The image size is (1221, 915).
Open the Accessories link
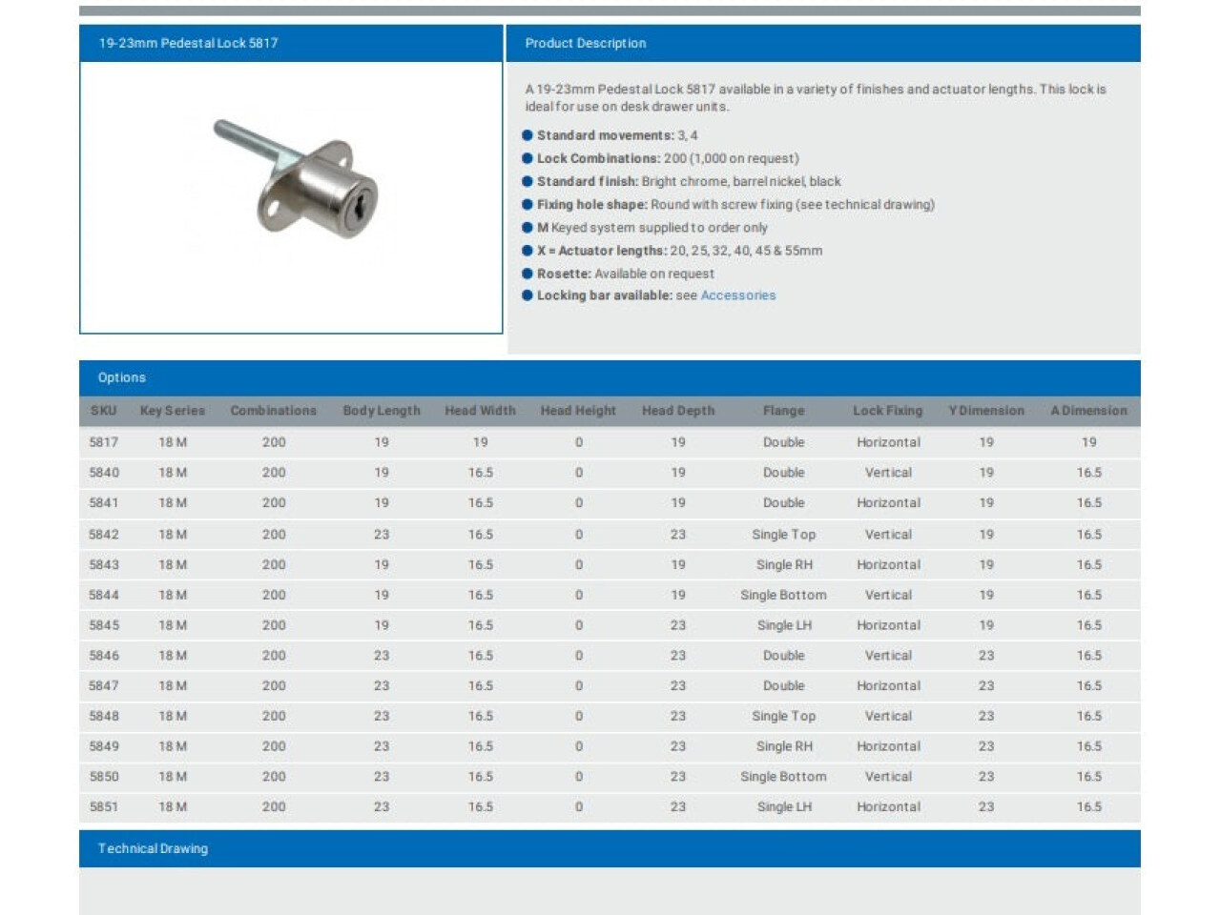(738, 295)
